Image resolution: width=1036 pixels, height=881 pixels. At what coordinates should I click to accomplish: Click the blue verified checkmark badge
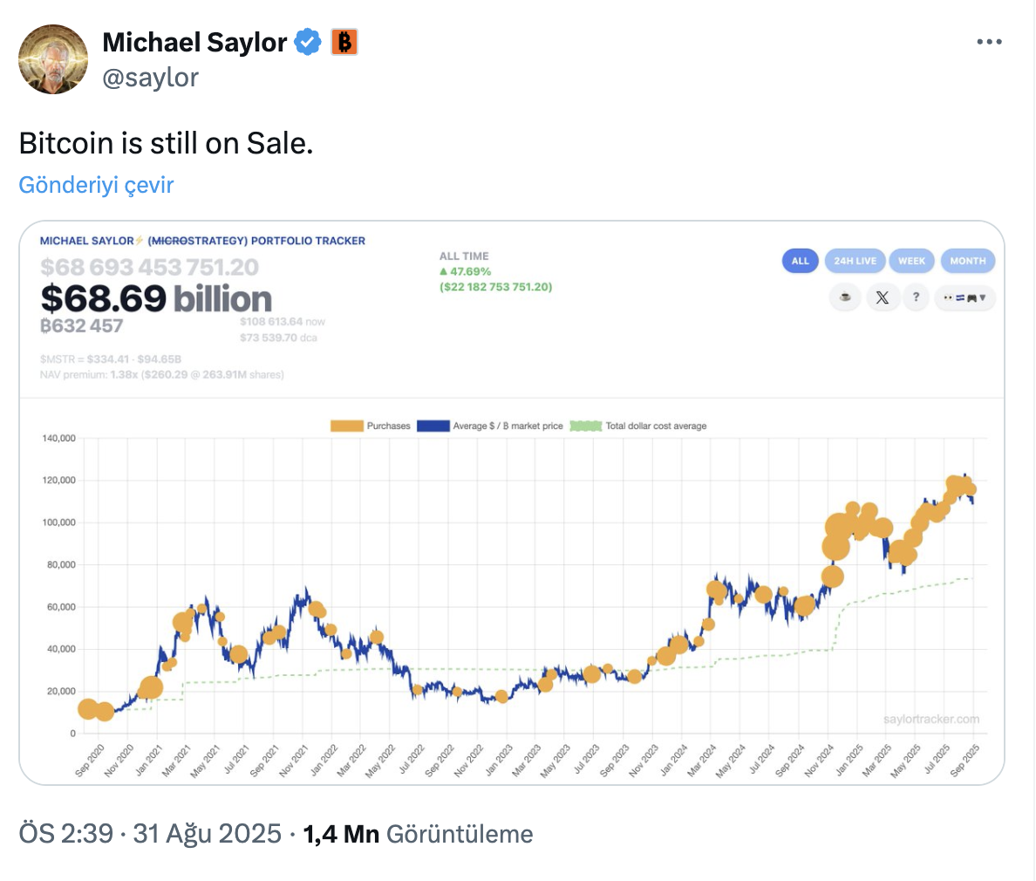(307, 42)
